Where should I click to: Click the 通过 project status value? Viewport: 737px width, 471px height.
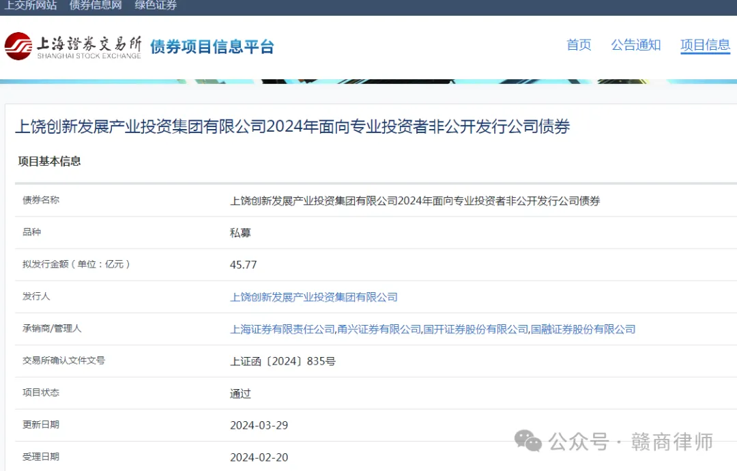pos(240,393)
